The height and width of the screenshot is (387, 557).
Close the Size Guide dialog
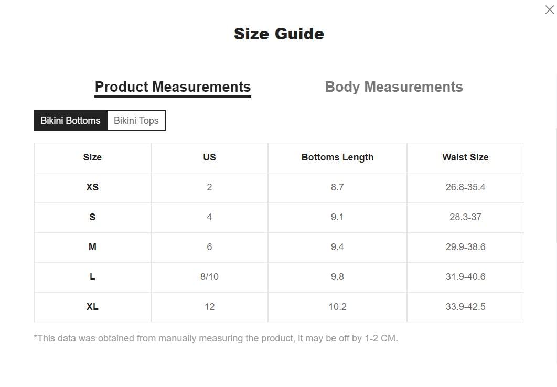click(x=550, y=9)
